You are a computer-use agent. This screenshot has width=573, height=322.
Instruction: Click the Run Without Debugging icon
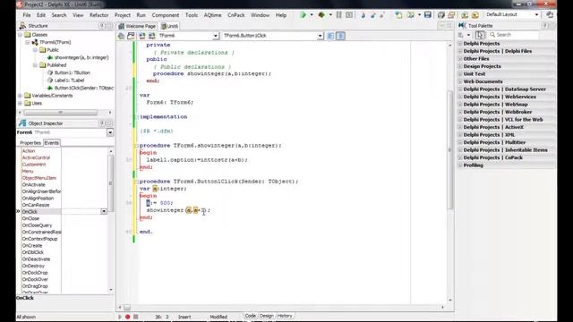pos(321,15)
